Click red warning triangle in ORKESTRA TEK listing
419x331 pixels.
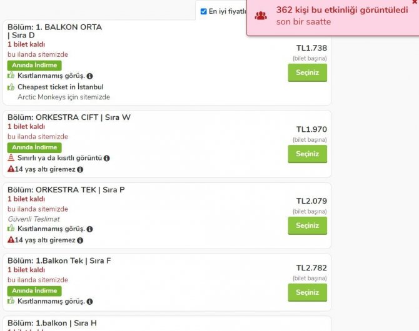click(11, 240)
